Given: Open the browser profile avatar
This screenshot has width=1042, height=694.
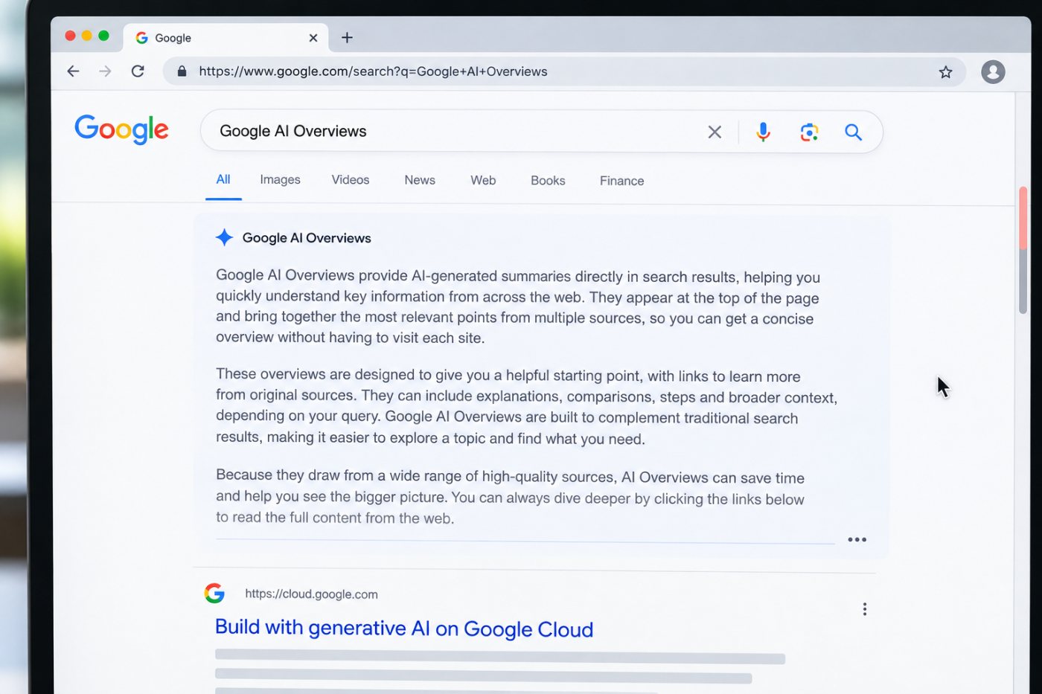Looking at the screenshot, I should pyautogui.click(x=993, y=72).
